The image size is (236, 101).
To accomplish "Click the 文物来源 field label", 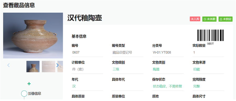I will 199,63.
